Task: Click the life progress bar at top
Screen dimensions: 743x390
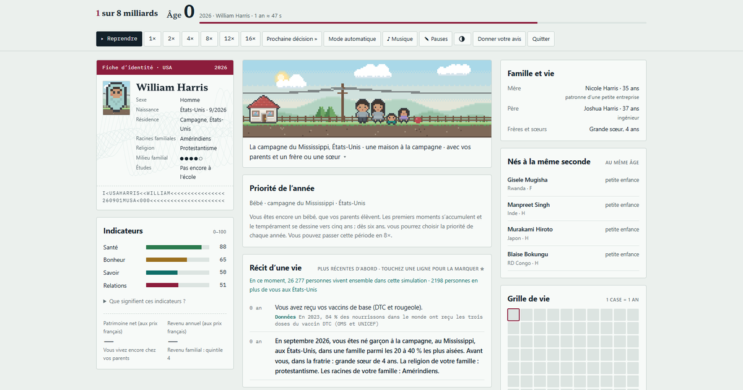Action: click(x=423, y=23)
